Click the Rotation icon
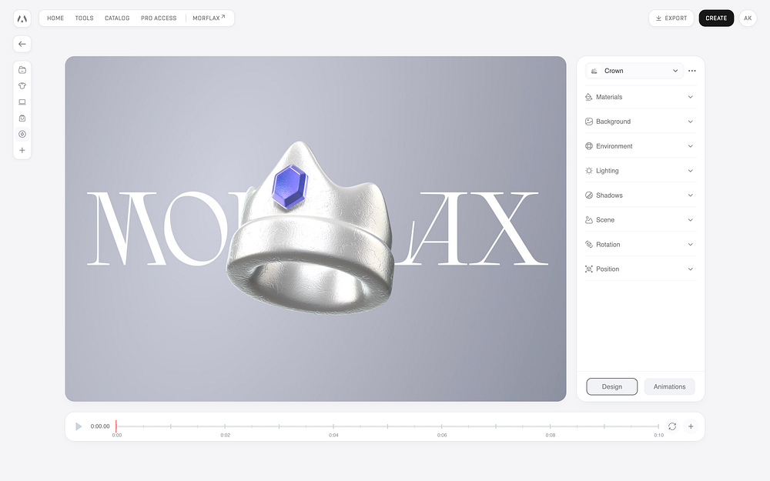770x481 pixels. click(589, 245)
